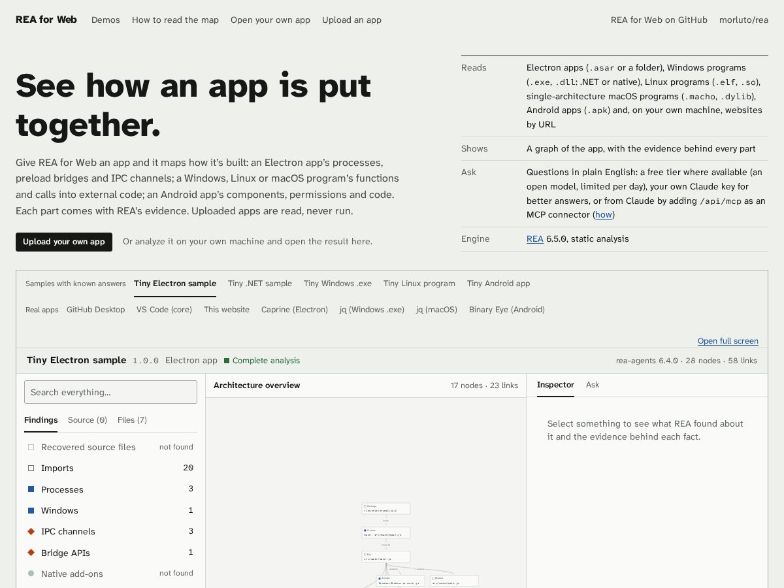Image resolution: width=784 pixels, height=588 pixels.
Task: Visit REA for Web on GitHub
Action: (x=659, y=20)
